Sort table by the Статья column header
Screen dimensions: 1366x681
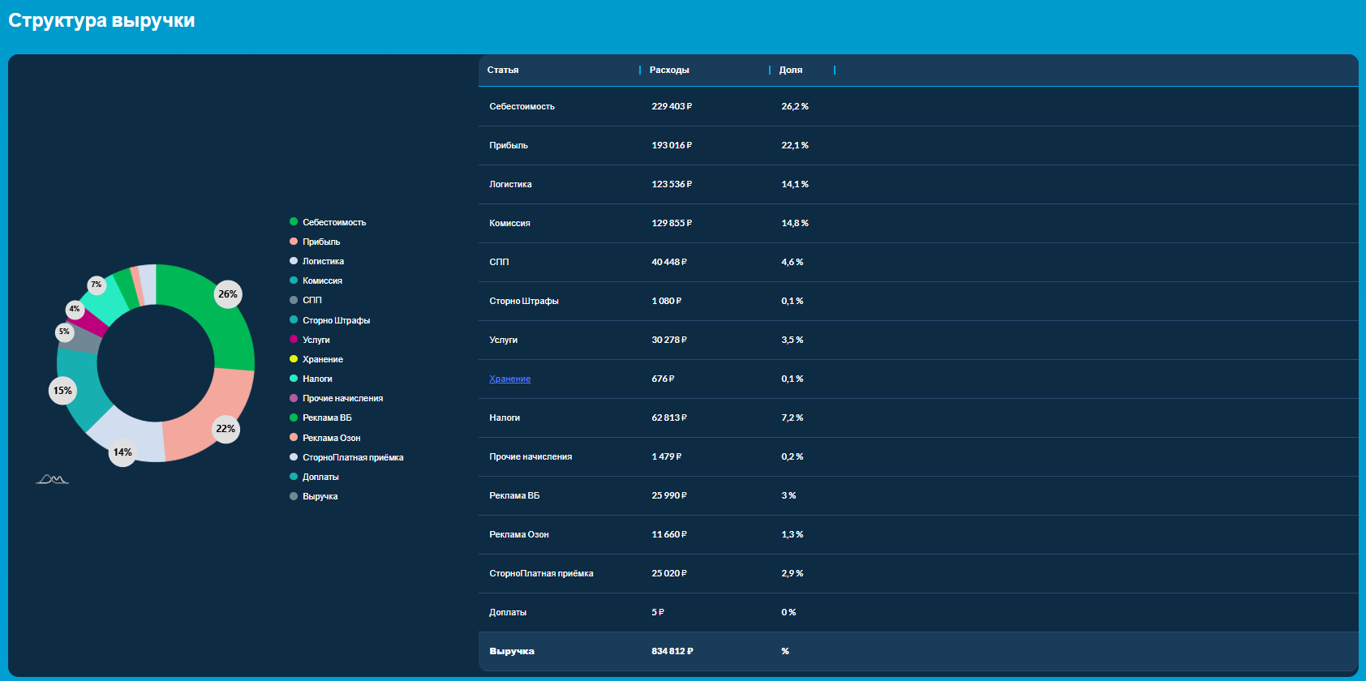pyautogui.click(x=503, y=71)
